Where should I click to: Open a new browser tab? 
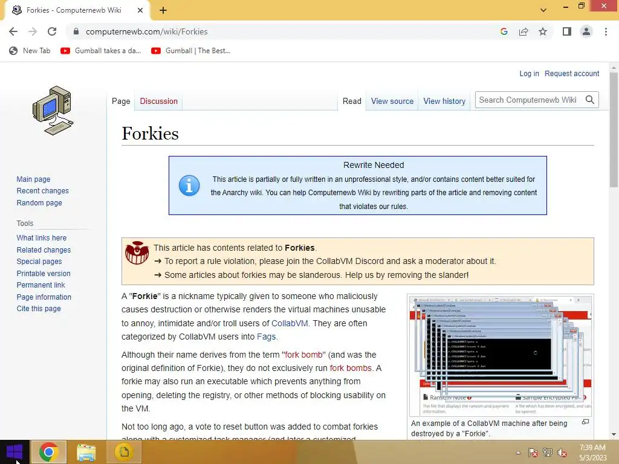(163, 11)
